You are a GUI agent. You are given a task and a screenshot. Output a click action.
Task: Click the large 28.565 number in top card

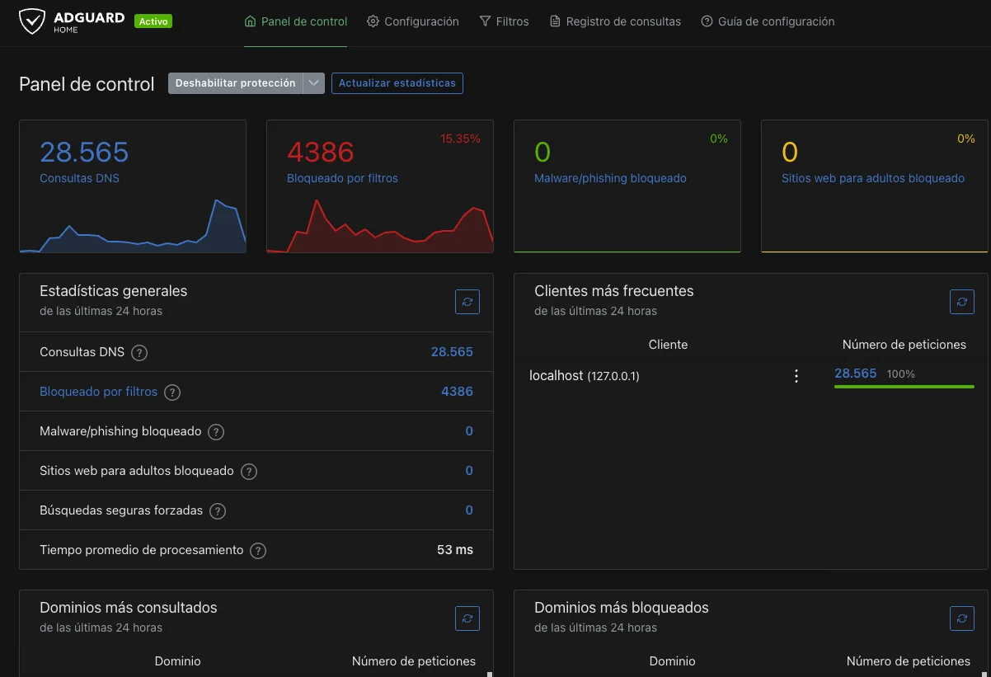[x=84, y=152]
